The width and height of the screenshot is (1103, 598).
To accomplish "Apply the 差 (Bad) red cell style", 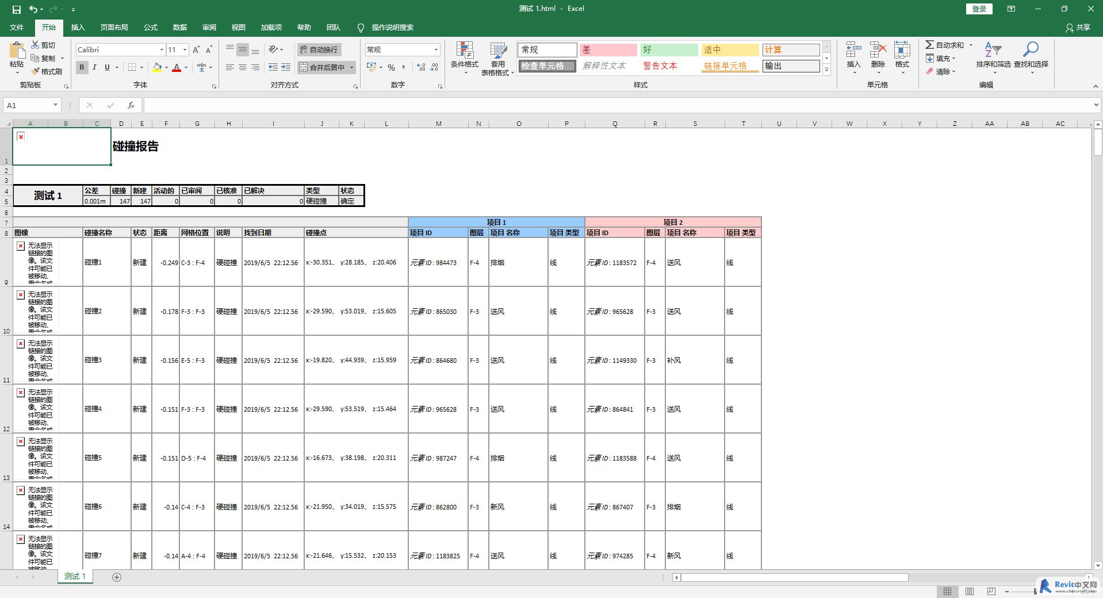I will click(608, 50).
